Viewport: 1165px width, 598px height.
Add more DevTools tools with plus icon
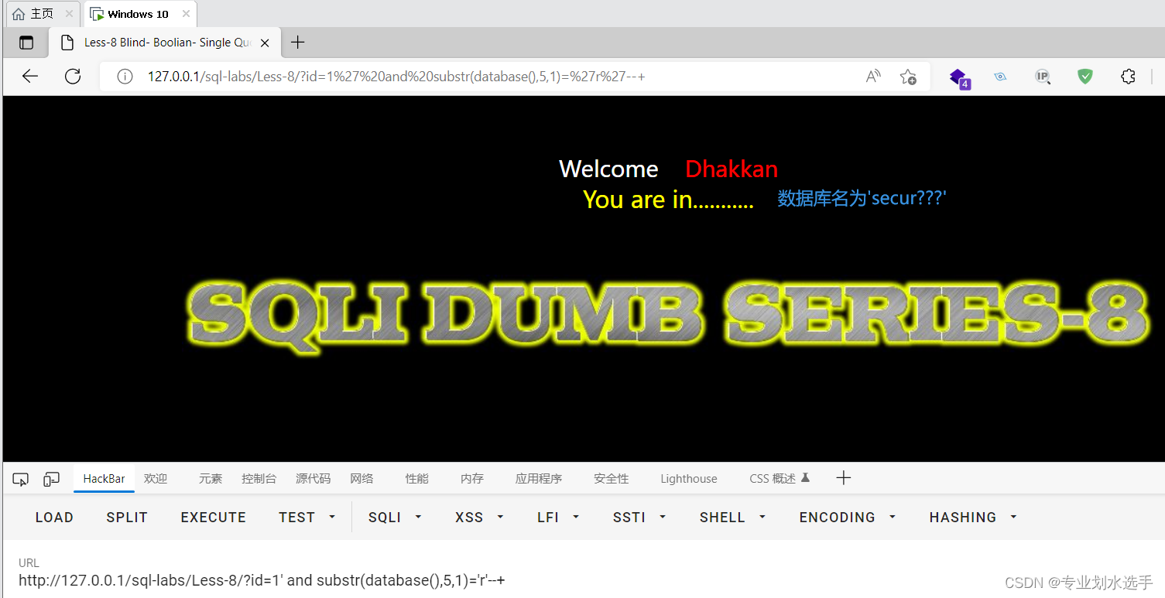click(x=844, y=478)
